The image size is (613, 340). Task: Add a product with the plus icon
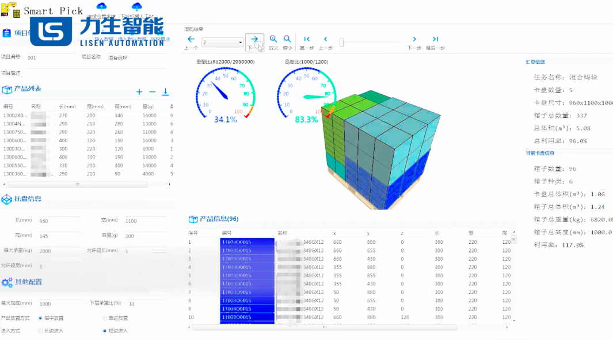(x=139, y=92)
